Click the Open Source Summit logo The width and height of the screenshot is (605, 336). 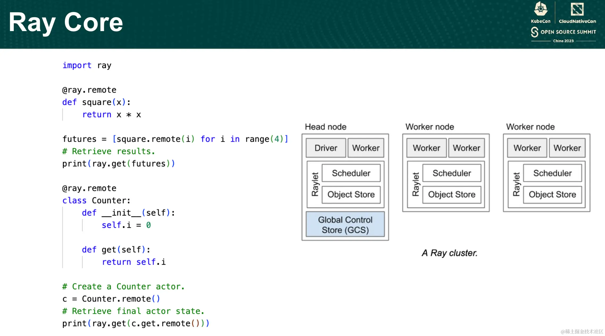(x=563, y=32)
